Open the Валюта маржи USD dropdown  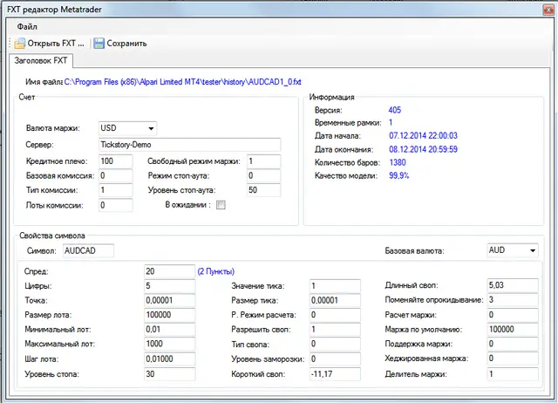pos(127,128)
